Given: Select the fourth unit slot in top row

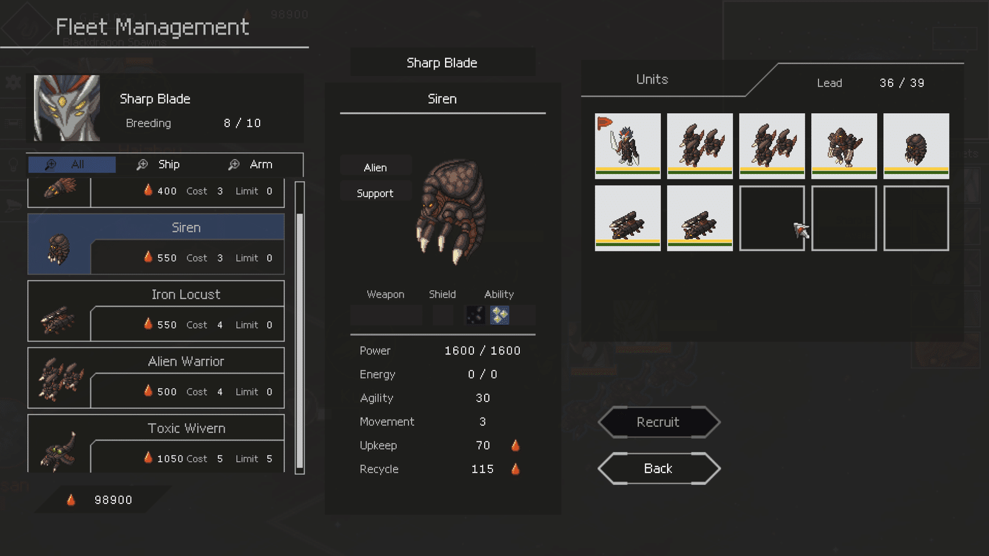Looking at the screenshot, I should pyautogui.click(x=844, y=146).
